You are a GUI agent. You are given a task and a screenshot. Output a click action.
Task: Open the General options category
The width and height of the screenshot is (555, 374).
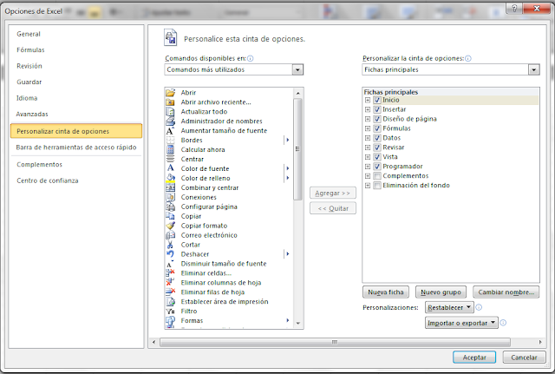[x=29, y=34]
